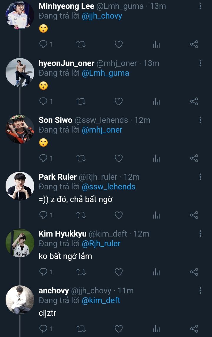Open more options on Son Siwo's tweet
This screenshot has width=212, height=337.
tap(200, 120)
